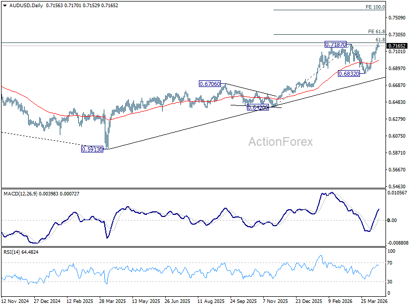Click the RSI 70 level label
Image resolution: width=409 pixels, height=307 pixels.
[390, 263]
